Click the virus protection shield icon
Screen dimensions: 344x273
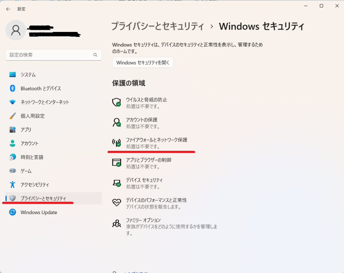(116, 102)
